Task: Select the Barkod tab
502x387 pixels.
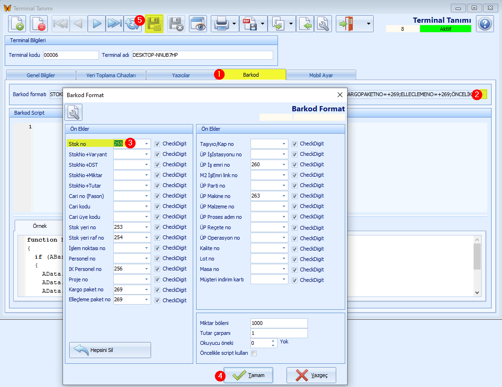Action: 251,74
